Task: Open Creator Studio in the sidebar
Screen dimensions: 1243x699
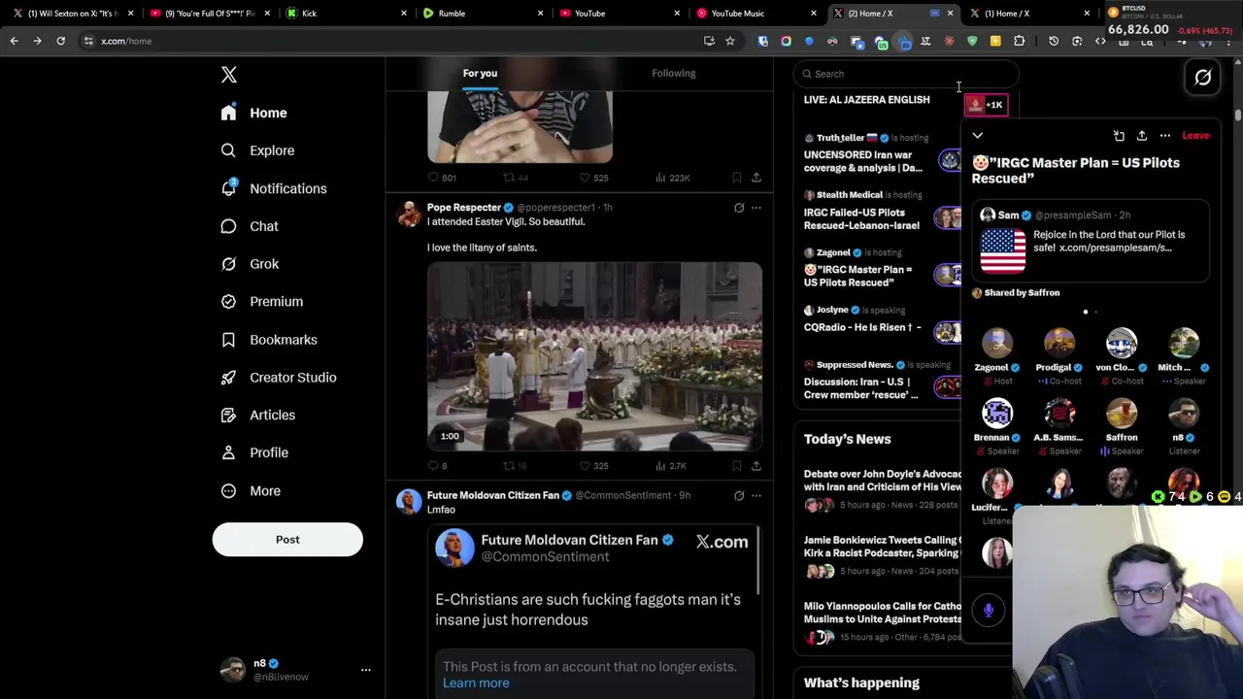Action: 279,378
